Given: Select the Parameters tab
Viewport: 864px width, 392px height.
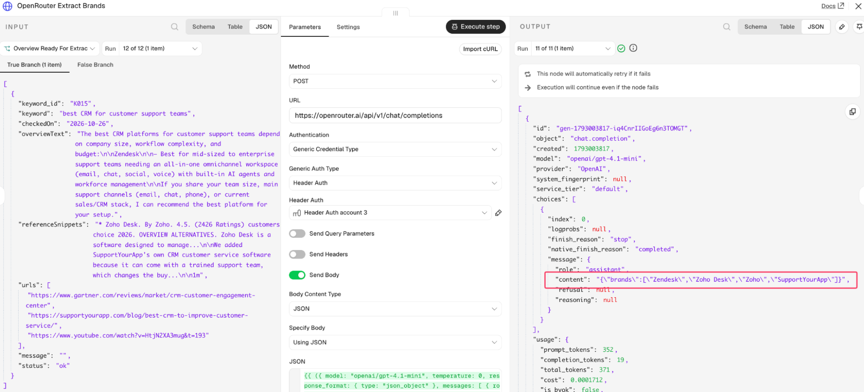Looking at the screenshot, I should (305, 27).
